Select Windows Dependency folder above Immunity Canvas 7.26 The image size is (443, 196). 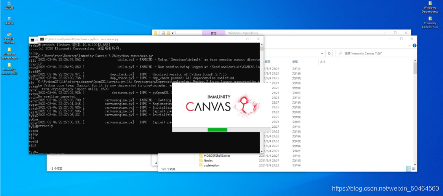(x=430, y=7)
